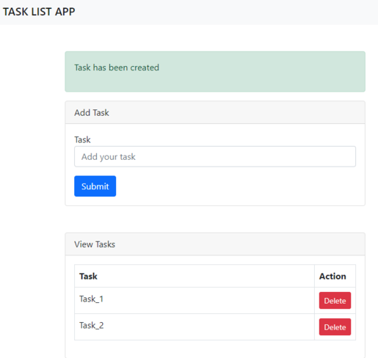
Task: Click the View Tasks card header
Action: click(x=215, y=244)
